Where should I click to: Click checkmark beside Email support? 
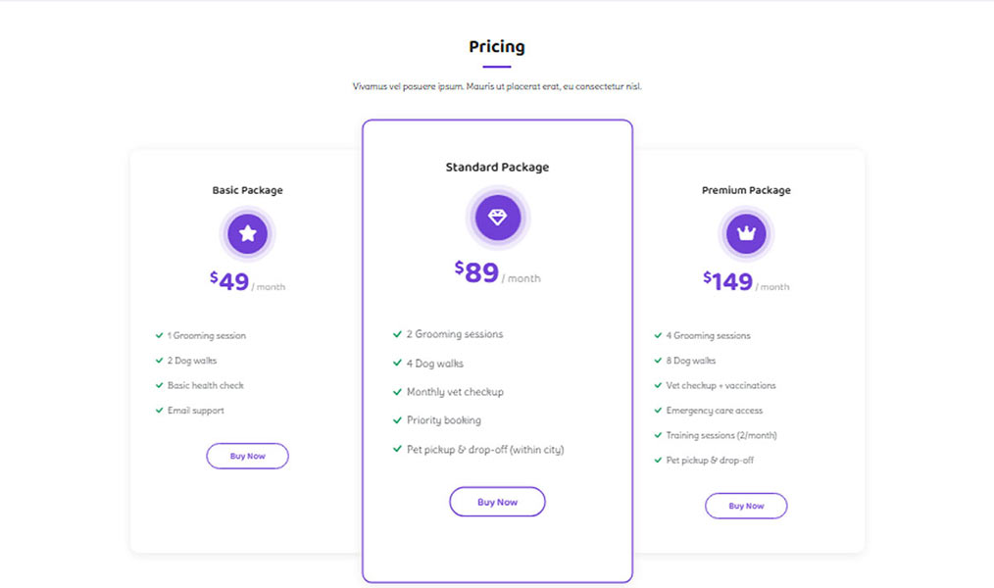[x=159, y=411]
